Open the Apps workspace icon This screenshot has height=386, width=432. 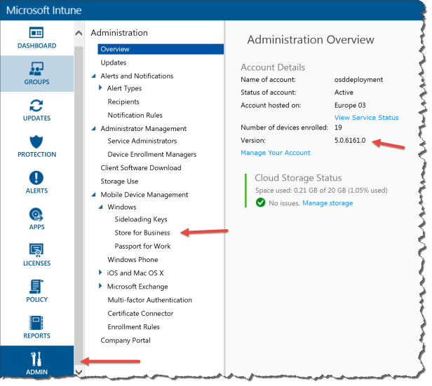[x=36, y=214]
